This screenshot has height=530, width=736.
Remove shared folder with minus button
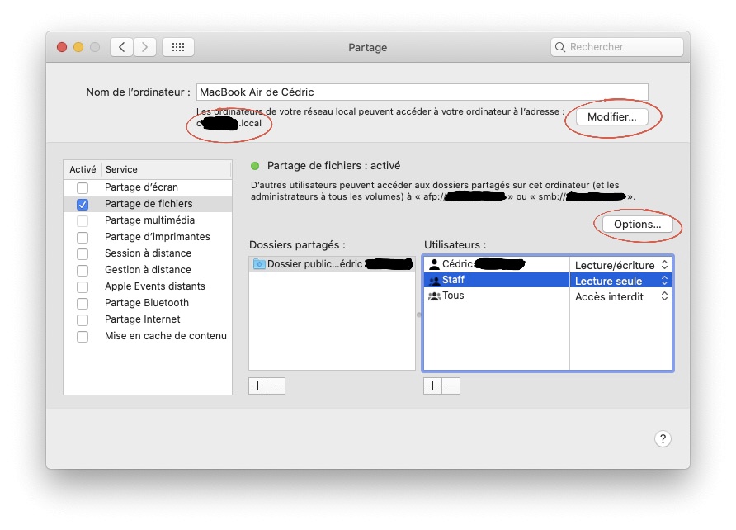pos(276,386)
